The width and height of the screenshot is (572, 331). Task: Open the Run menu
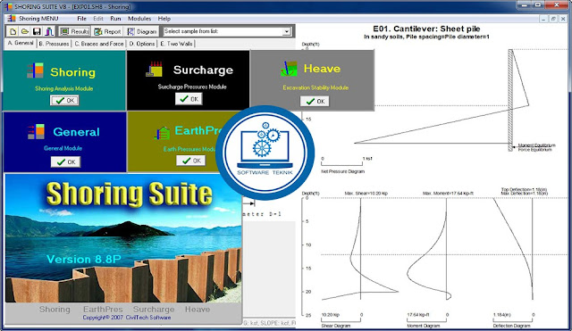(115, 19)
